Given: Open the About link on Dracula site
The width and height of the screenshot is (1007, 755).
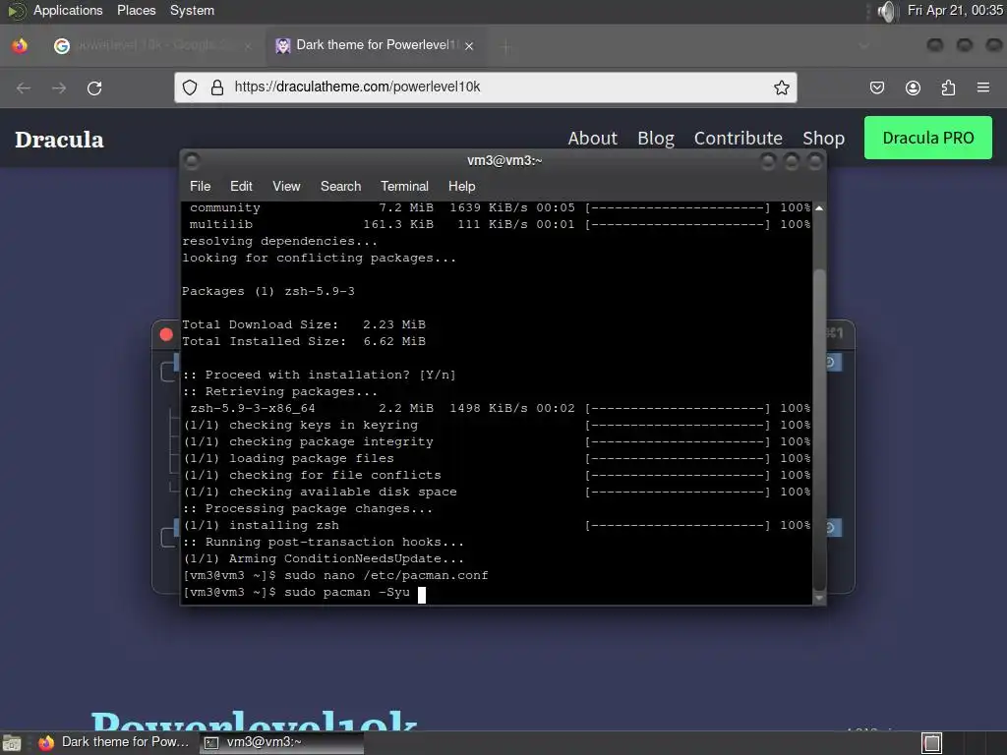Looking at the screenshot, I should (x=592, y=138).
